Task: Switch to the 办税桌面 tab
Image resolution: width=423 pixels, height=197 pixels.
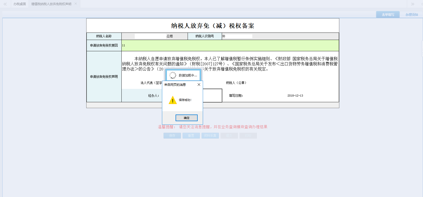Action: [x=20, y=4]
